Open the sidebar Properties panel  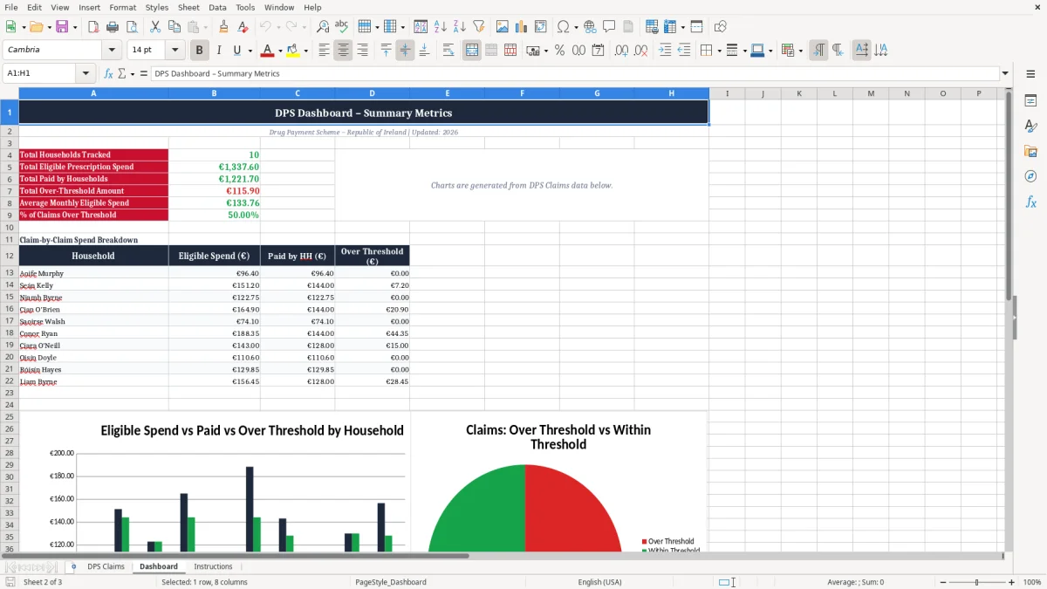[x=1030, y=101]
